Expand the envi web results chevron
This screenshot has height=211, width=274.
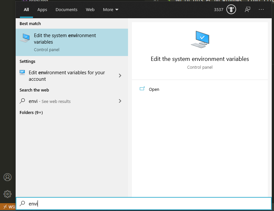tap(120, 101)
